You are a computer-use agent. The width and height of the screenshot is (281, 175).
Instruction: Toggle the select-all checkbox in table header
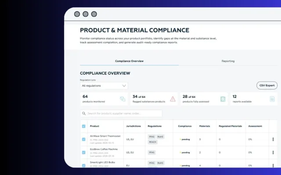pos(84,126)
